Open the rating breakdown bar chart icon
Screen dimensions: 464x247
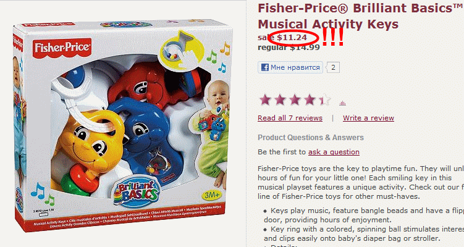342,103
